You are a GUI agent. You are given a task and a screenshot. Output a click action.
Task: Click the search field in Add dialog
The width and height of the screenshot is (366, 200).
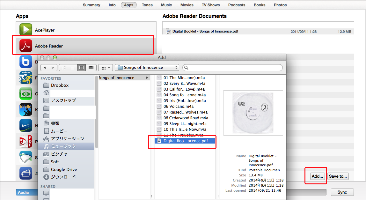(x=232, y=68)
